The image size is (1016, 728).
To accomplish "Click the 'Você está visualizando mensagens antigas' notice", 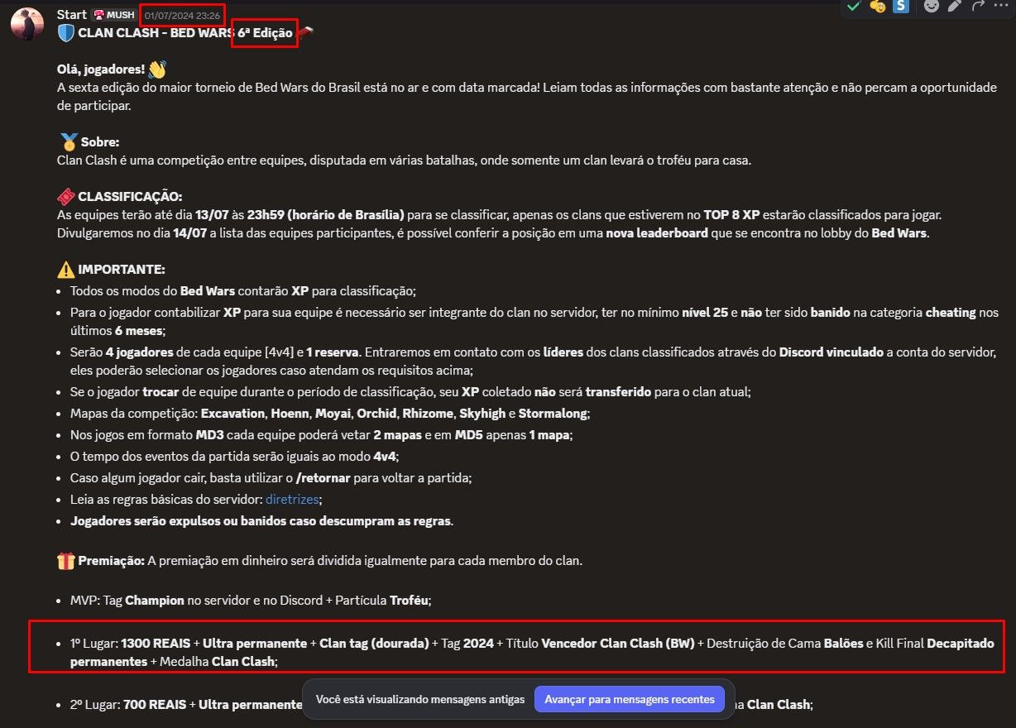I will click(x=420, y=699).
